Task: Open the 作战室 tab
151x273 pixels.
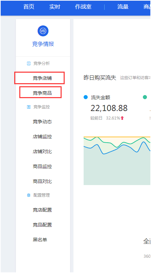Action: [83, 7]
